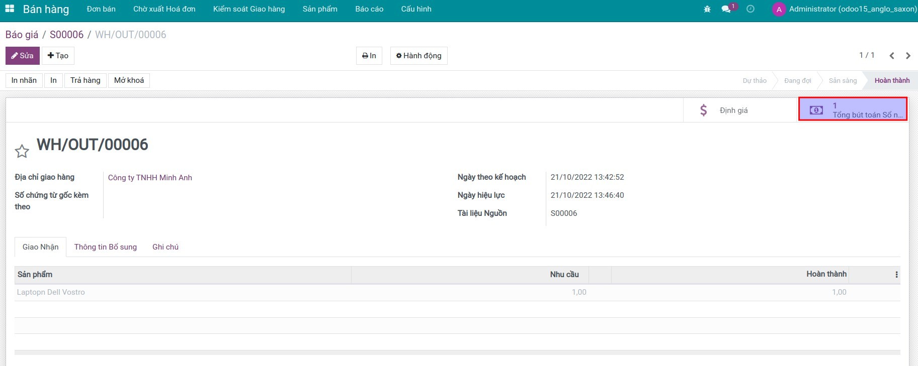Toggle the favorite star for WH/OUT/00006
Viewport: 918px width, 366px height.
pos(22,151)
